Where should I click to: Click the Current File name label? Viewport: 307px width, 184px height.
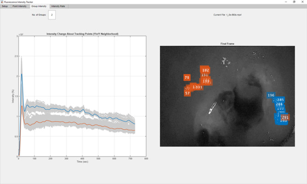[x=227, y=15]
